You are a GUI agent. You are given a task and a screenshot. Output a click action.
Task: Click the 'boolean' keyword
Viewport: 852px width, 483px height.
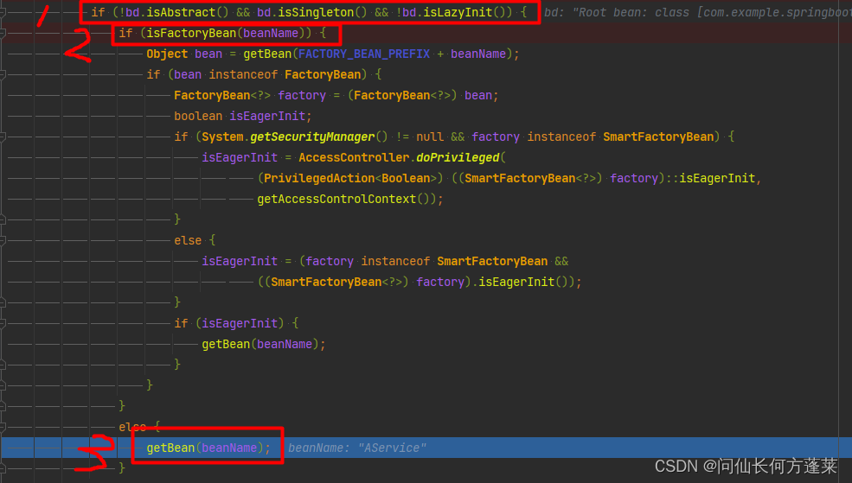(x=198, y=116)
